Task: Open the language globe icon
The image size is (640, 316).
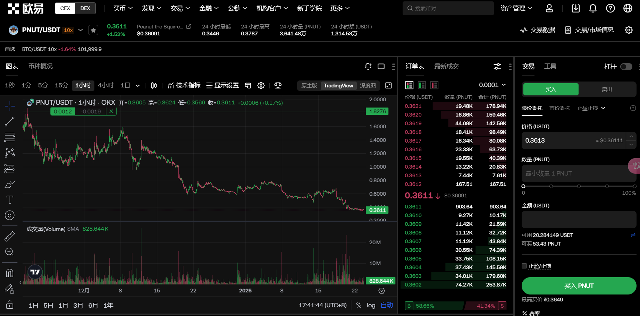Action: 628,8
